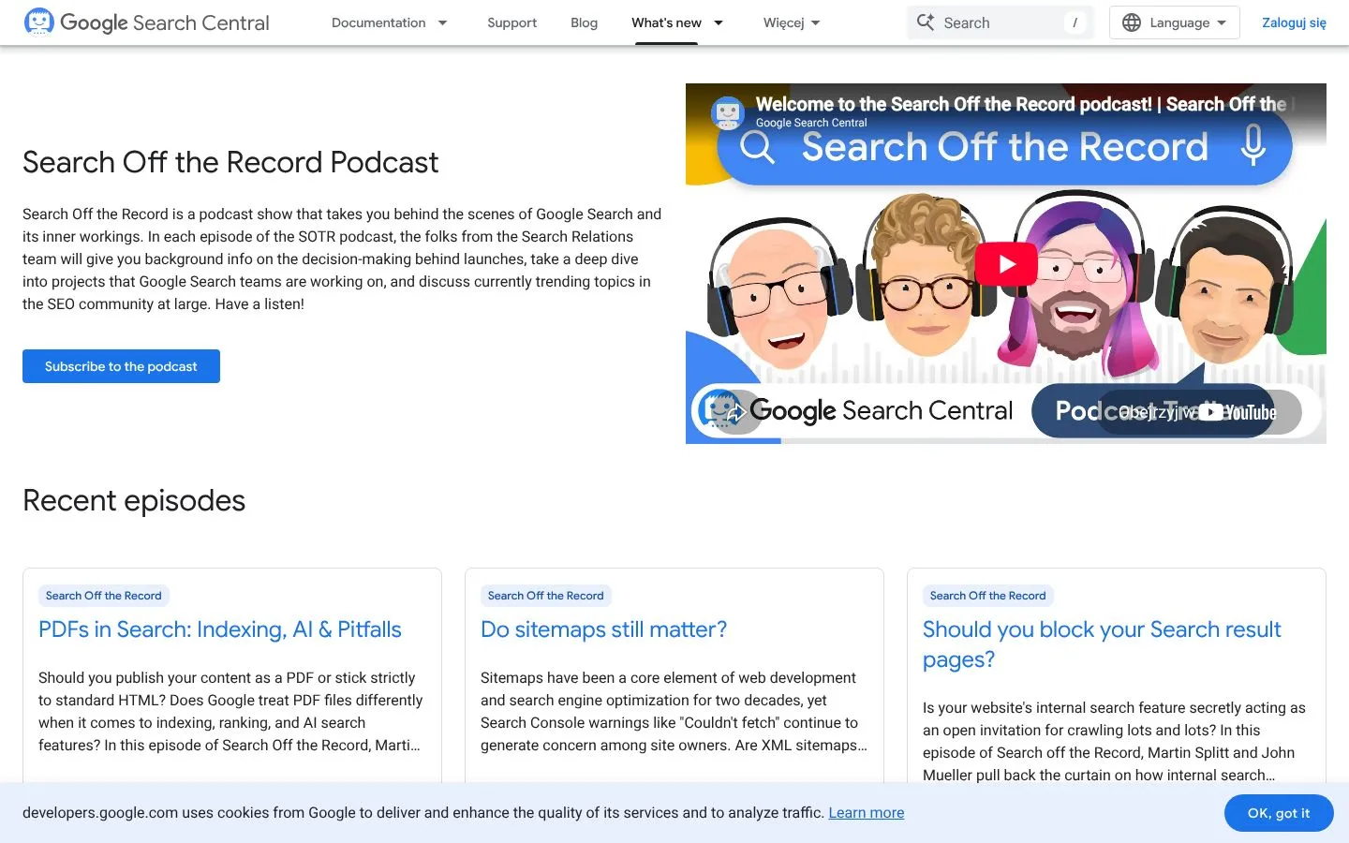Viewport: 1349px width, 843px height.
Task: Click the Search Off the Record tag on sitemaps card
Action: [x=545, y=596]
